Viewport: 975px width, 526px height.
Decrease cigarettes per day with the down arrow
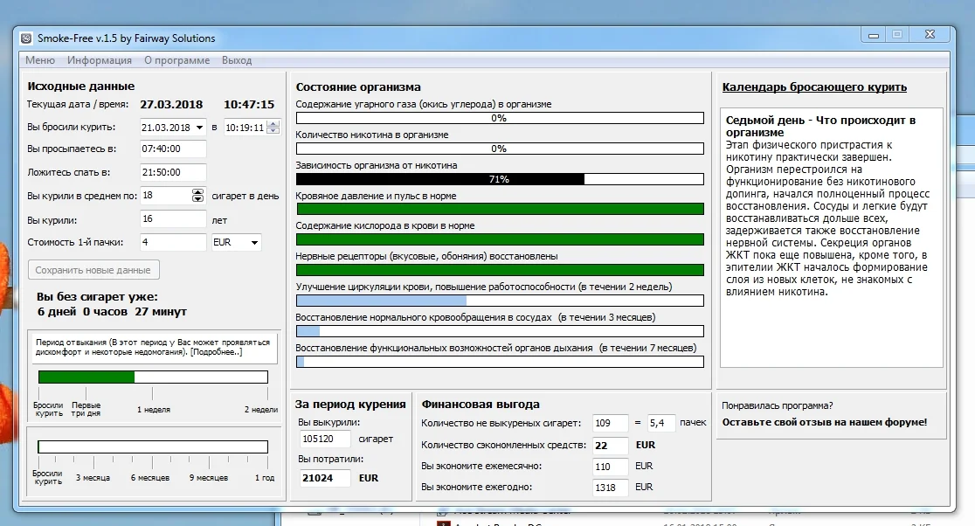[198, 200]
